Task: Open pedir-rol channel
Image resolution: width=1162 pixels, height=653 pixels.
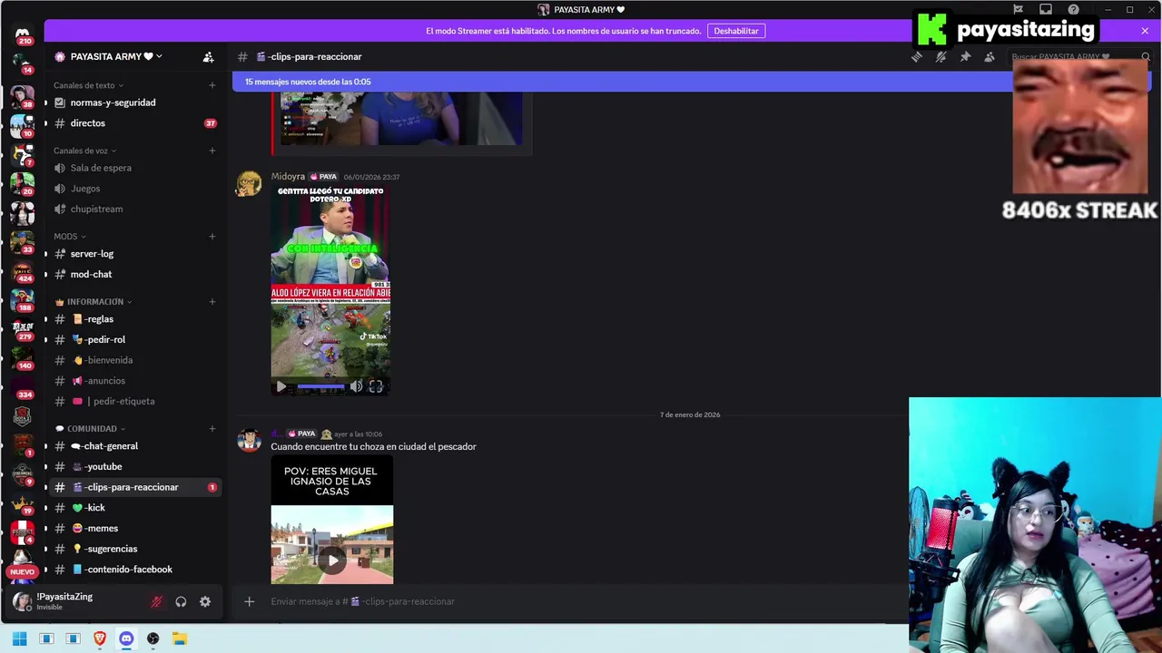Action: pyautogui.click(x=134, y=339)
